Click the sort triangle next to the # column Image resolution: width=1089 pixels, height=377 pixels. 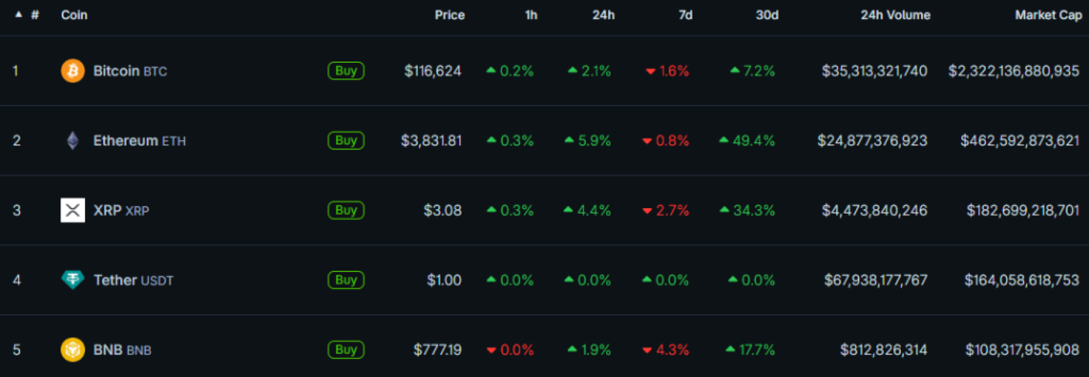[18, 14]
